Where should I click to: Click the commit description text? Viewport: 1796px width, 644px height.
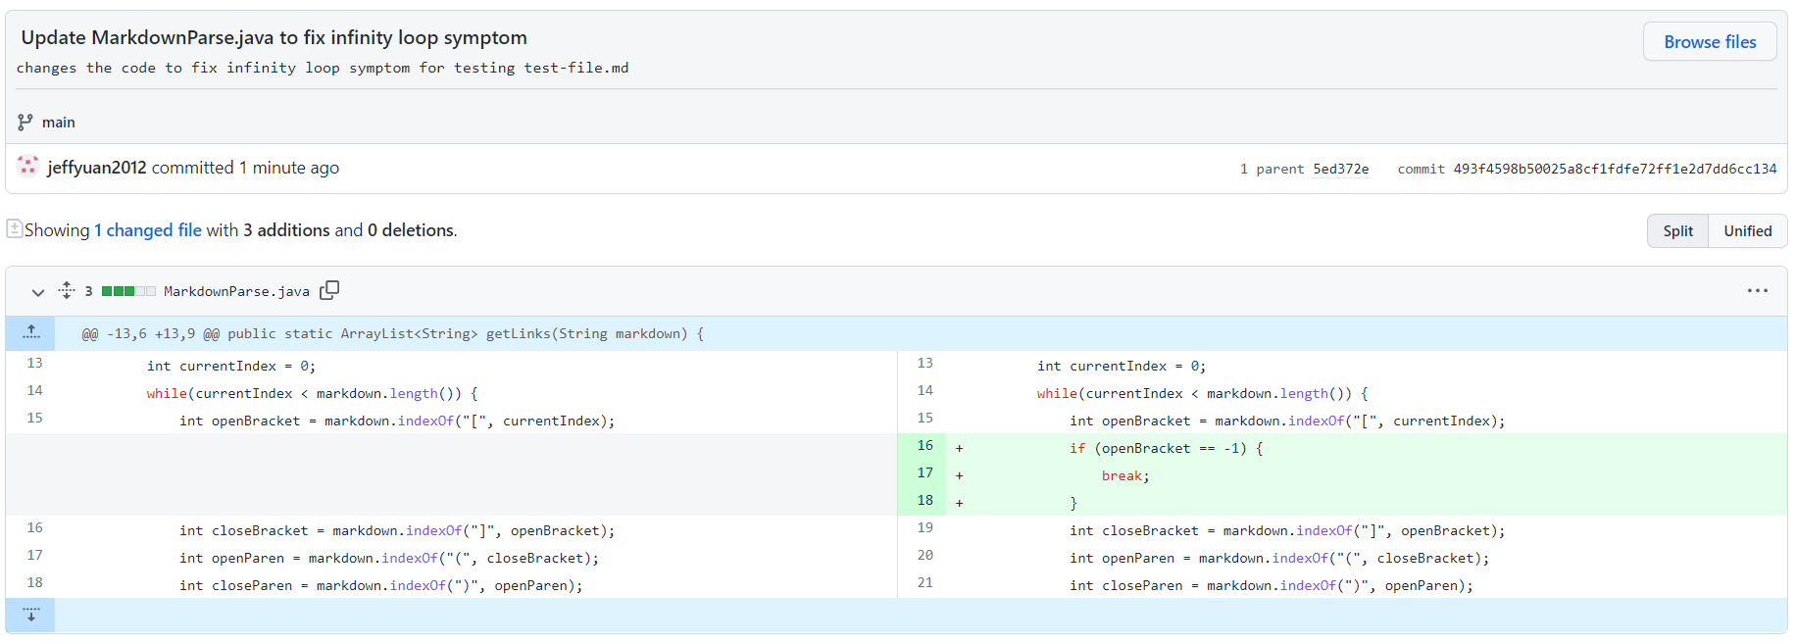point(323,68)
